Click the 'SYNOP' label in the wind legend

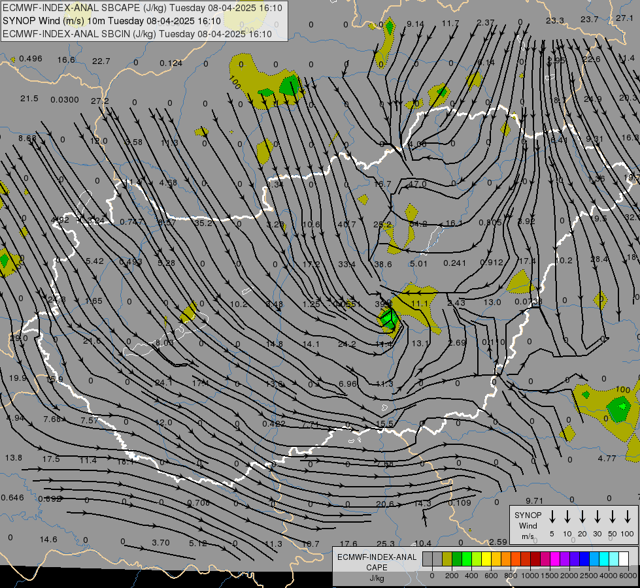pyautogui.click(x=528, y=515)
